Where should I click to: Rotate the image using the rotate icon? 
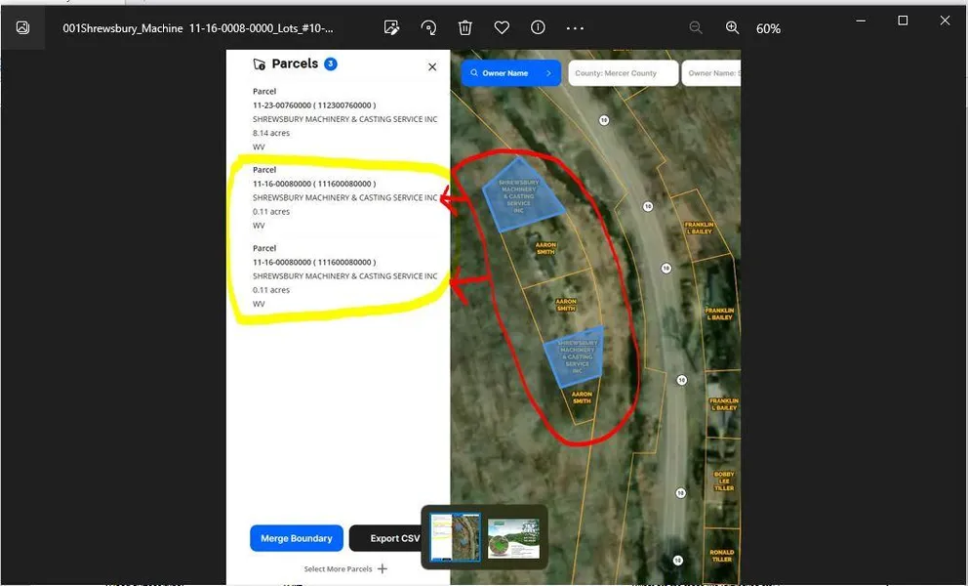(428, 28)
